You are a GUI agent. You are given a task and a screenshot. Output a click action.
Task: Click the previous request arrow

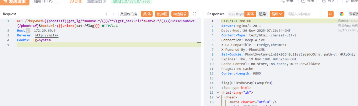point(106,14)
